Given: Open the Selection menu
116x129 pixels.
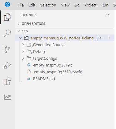Looking at the screenshot, I should (48, 5).
